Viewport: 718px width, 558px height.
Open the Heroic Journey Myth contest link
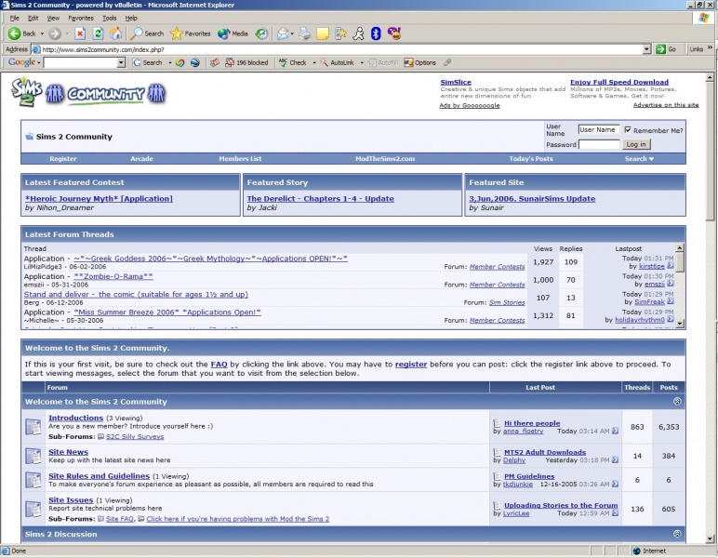tap(99, 199)
